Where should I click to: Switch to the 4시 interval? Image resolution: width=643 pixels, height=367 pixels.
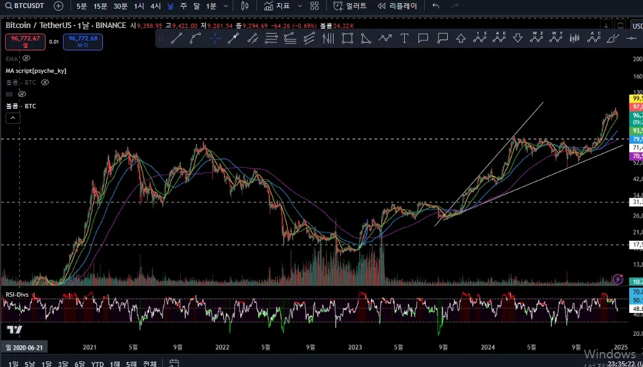[x=155, y=6]
